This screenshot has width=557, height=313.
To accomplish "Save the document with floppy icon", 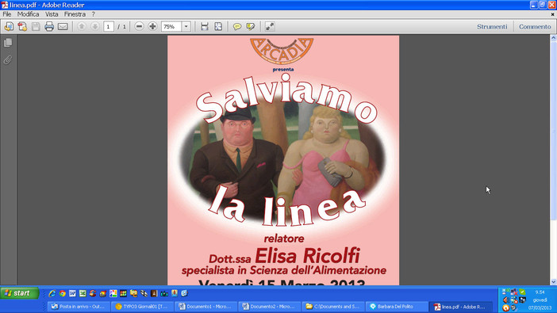I will 36,27.
